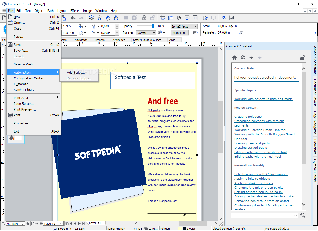Click the Ungroup objects icon
The width and height of the screenshot is (318, 231).
pos(134,18)
